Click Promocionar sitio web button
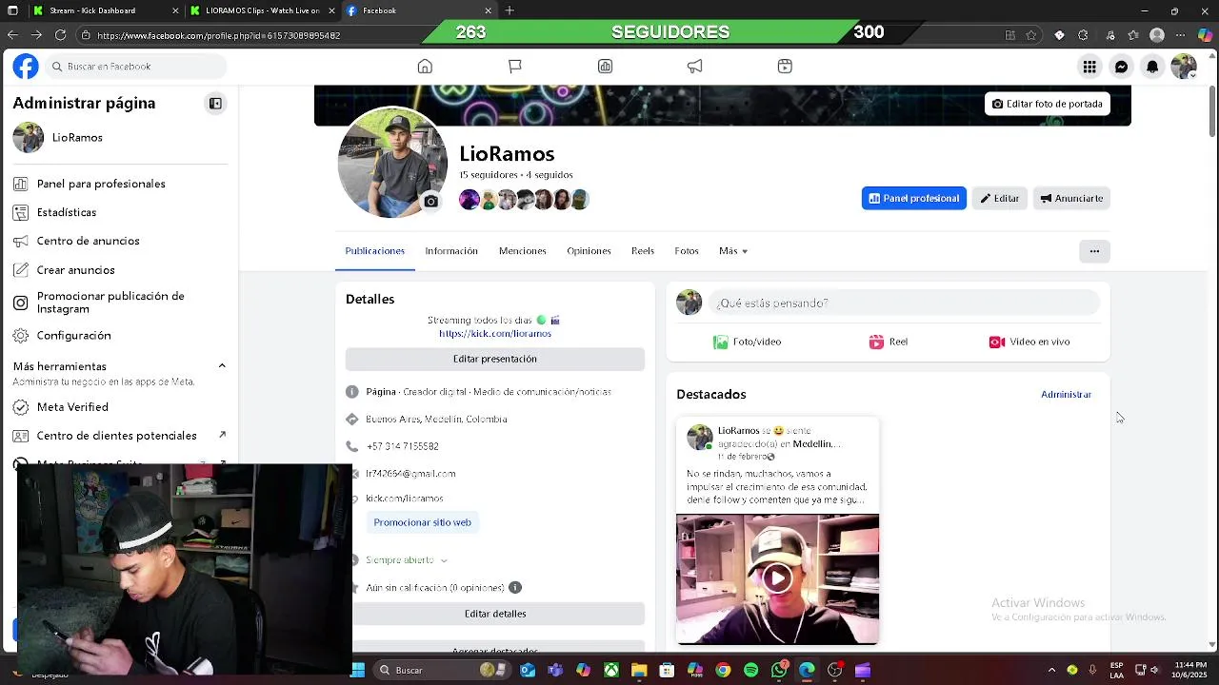The height and width of the screenshot is (685, 1219). (x=422, y=522)
